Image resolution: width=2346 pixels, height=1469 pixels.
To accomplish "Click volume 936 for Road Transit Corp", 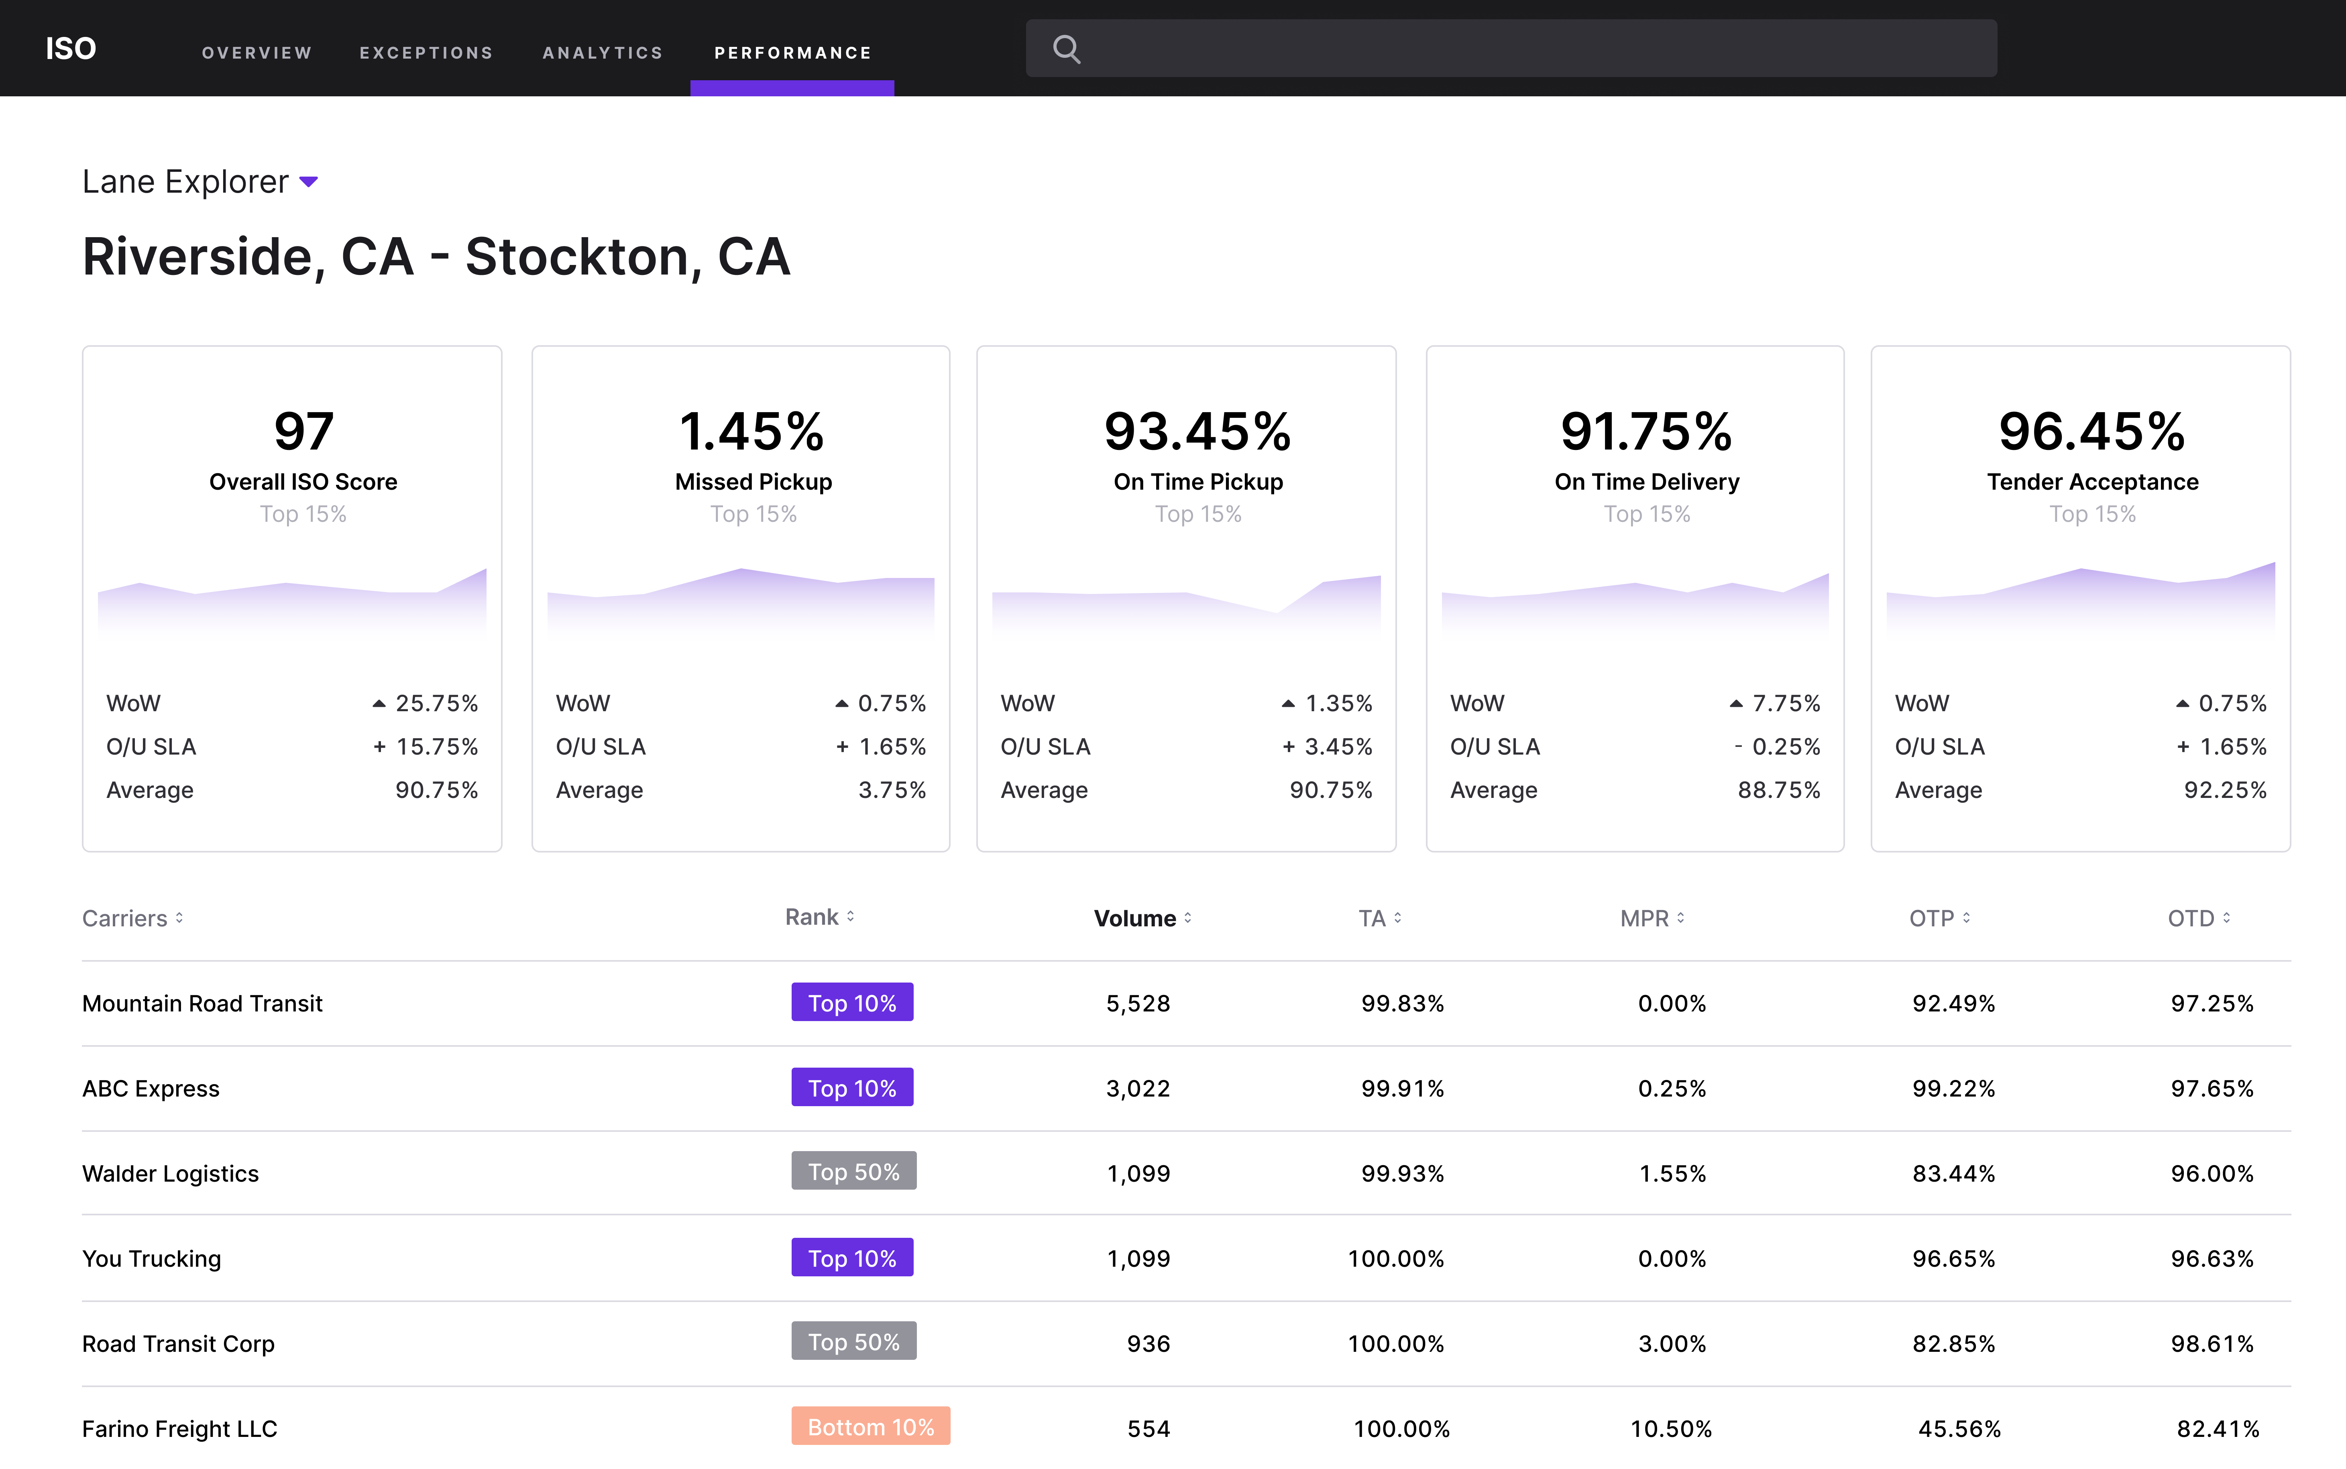I will click(1148, 1344).
